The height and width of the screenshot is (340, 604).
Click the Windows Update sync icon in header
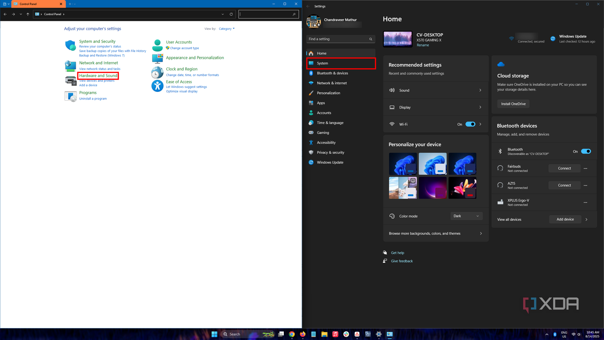tap(553, 39)
